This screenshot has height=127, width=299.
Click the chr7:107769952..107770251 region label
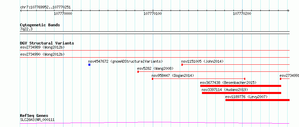[x=45, y=7]
